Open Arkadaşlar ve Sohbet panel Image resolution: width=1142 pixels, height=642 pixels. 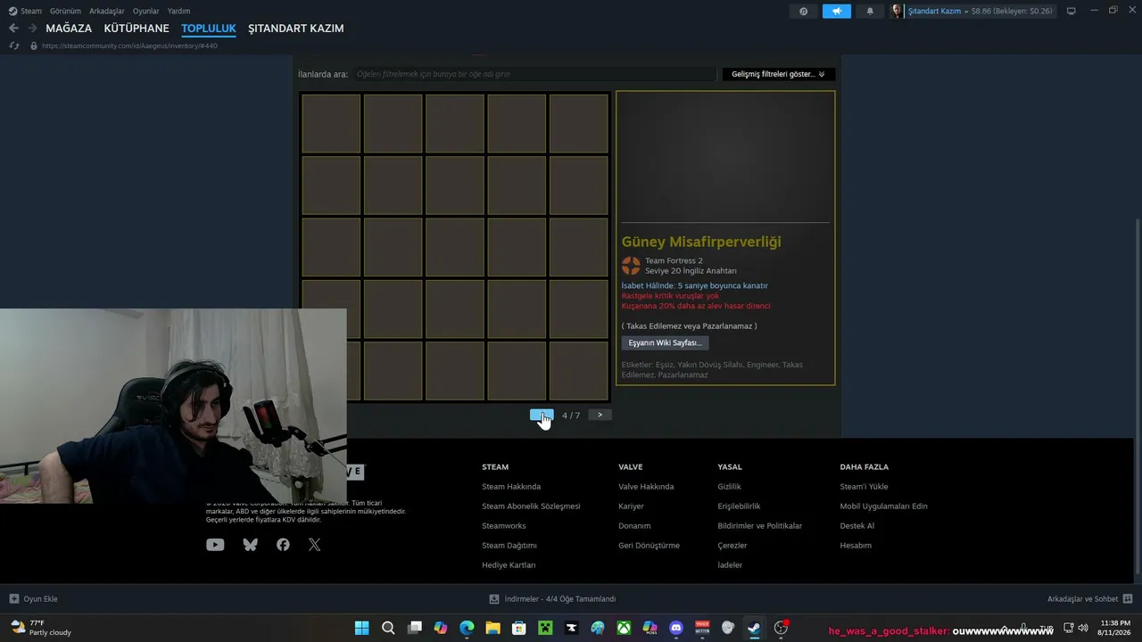point(1082,599)
